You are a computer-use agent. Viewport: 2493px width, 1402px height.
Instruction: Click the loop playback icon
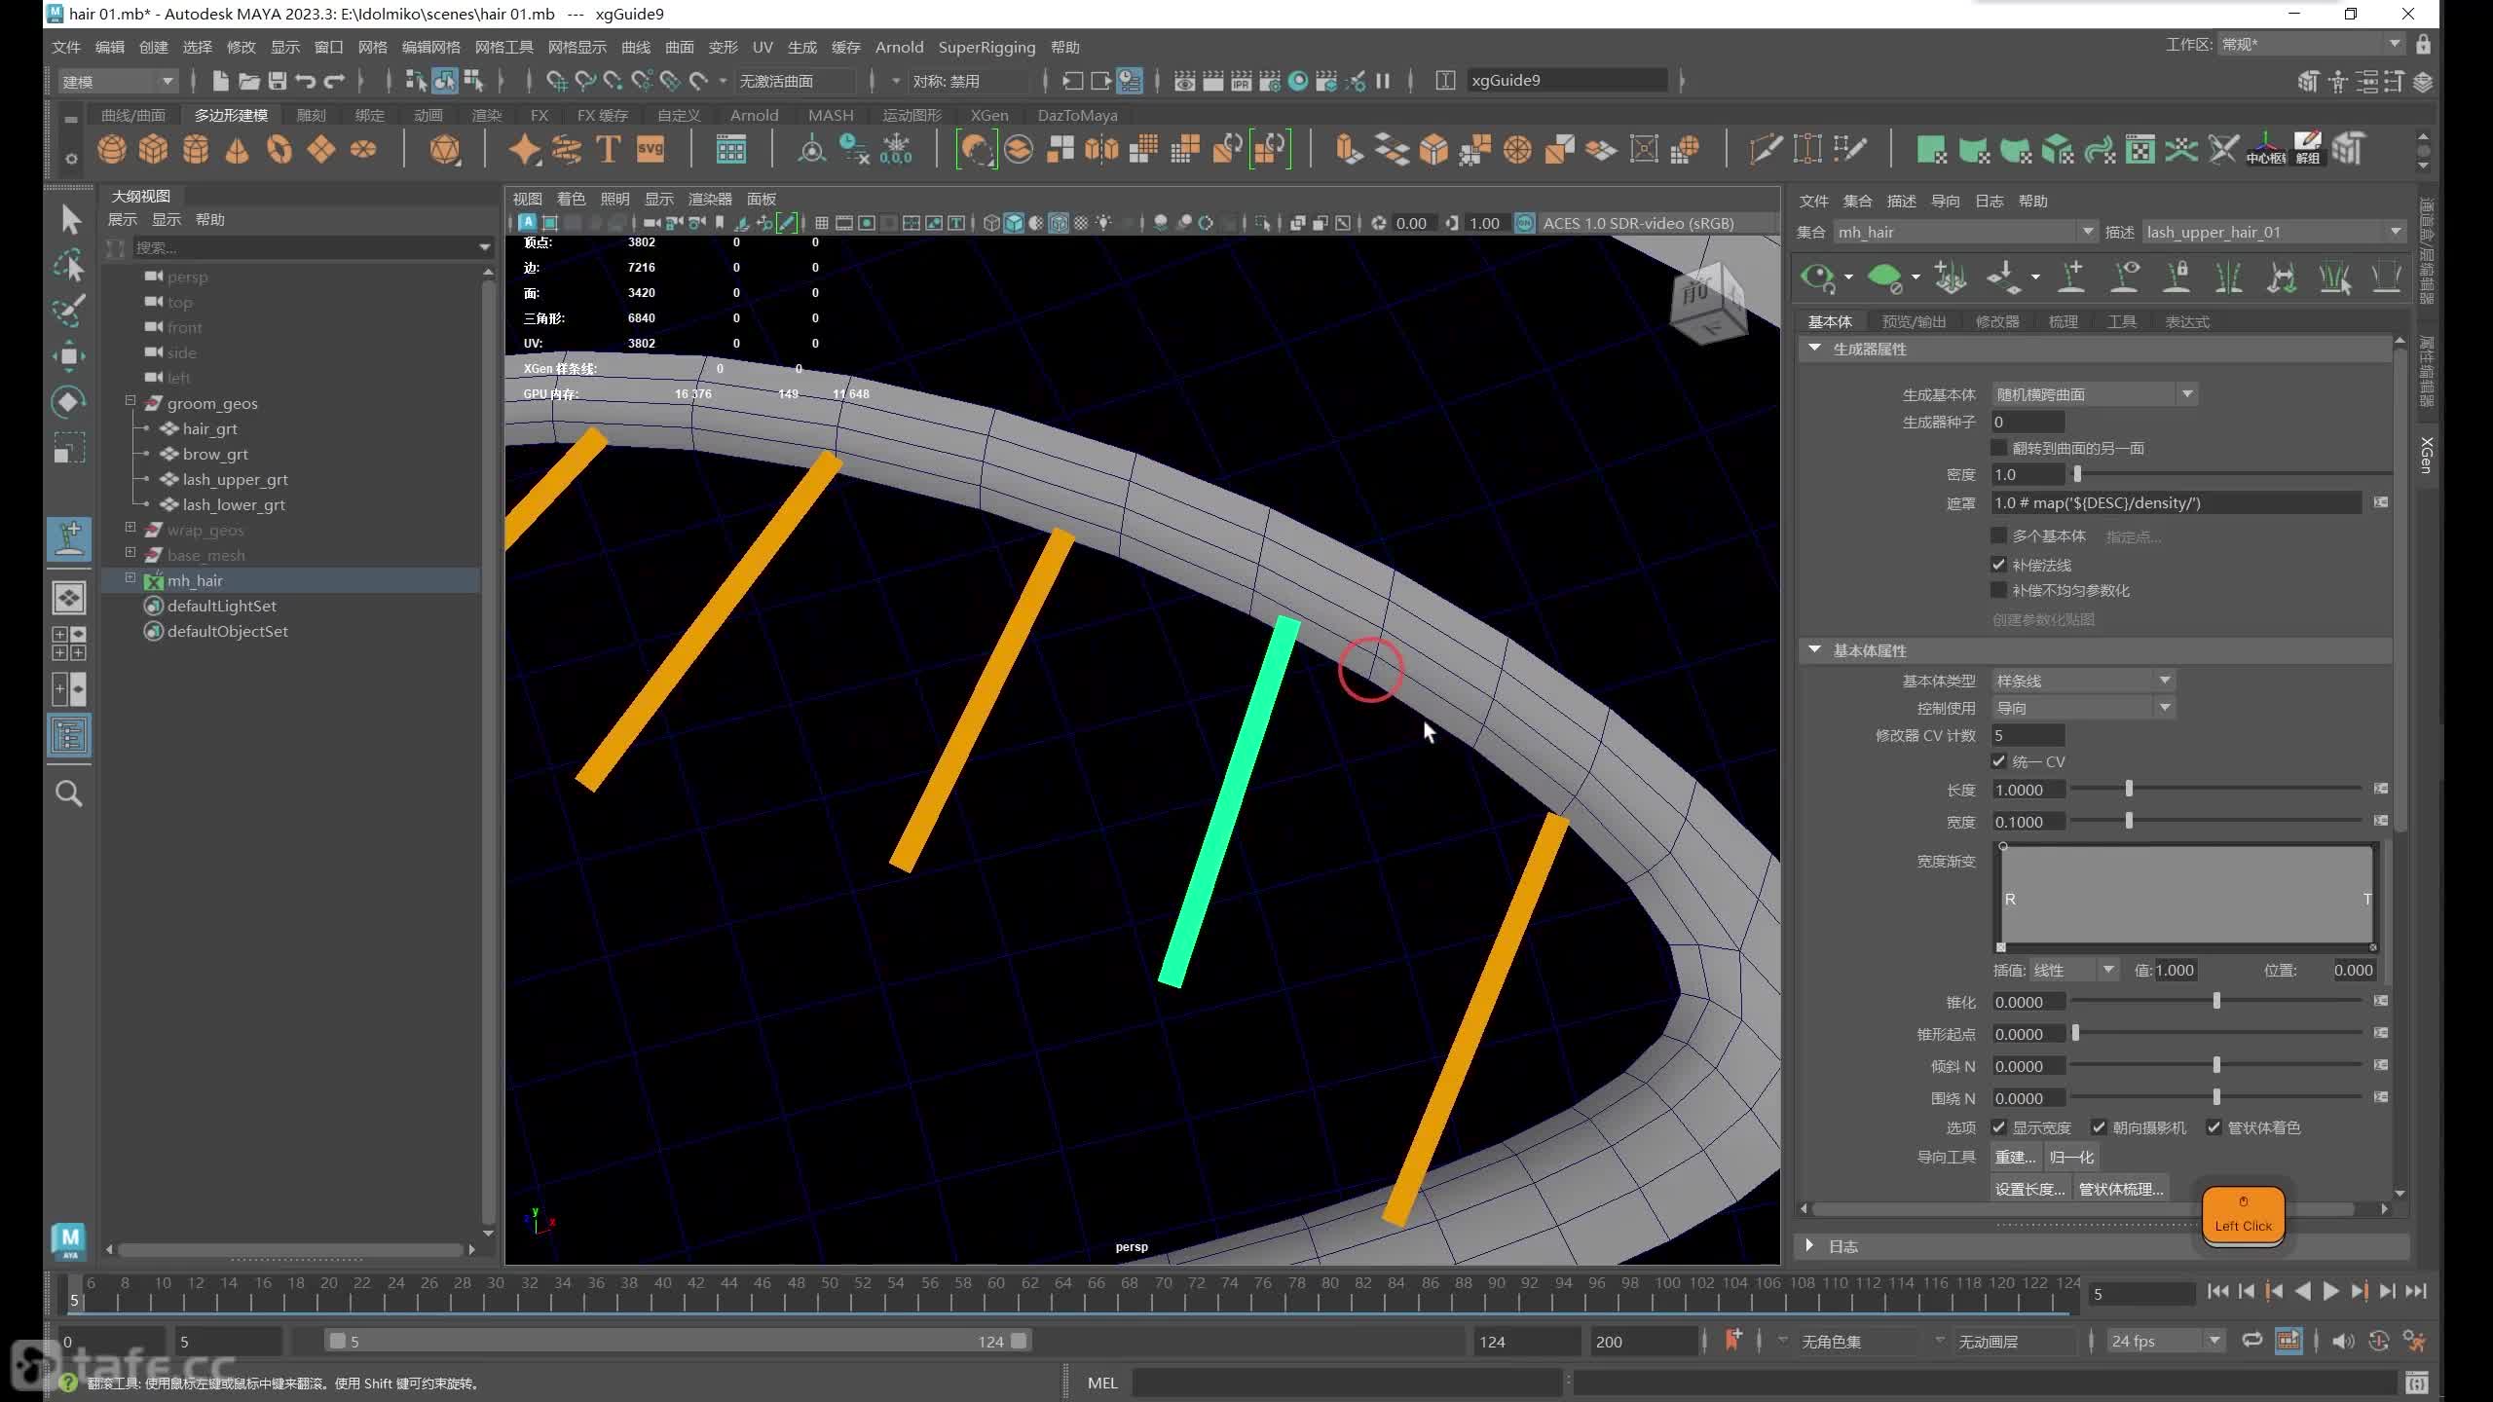[x=2252, y=1341]
